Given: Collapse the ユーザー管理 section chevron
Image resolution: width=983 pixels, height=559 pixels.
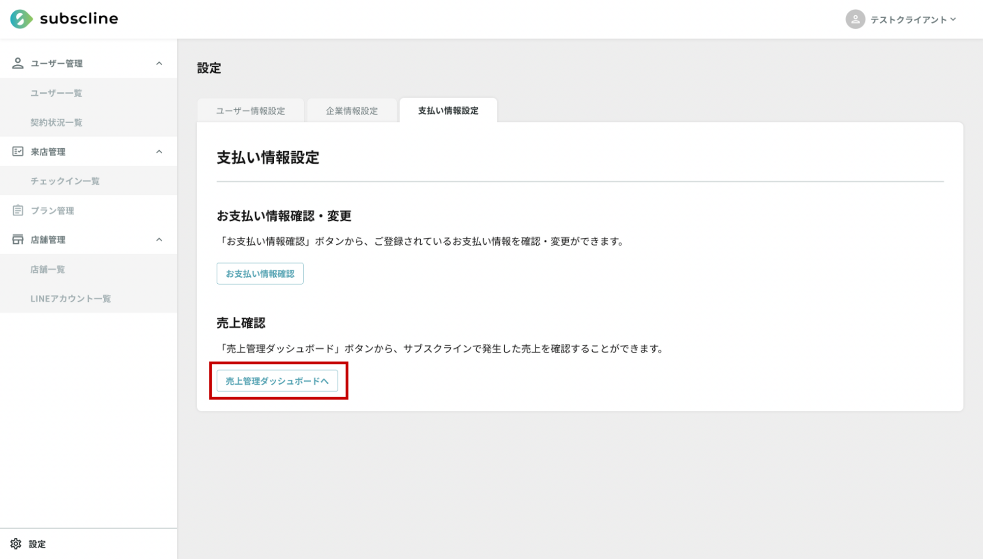Looking at the screenshot, I should click(x=159, y=63).
